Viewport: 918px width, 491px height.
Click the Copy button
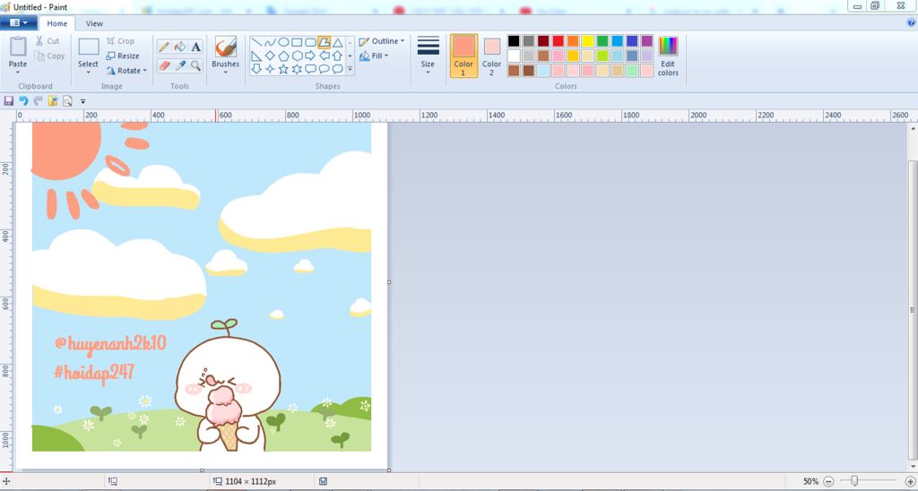coord(49,56)
